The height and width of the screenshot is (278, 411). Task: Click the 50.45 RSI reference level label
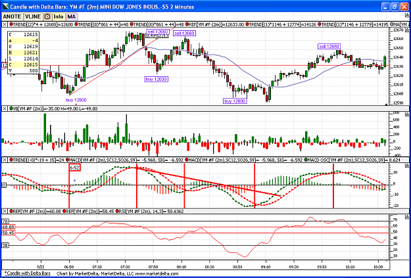9,233
